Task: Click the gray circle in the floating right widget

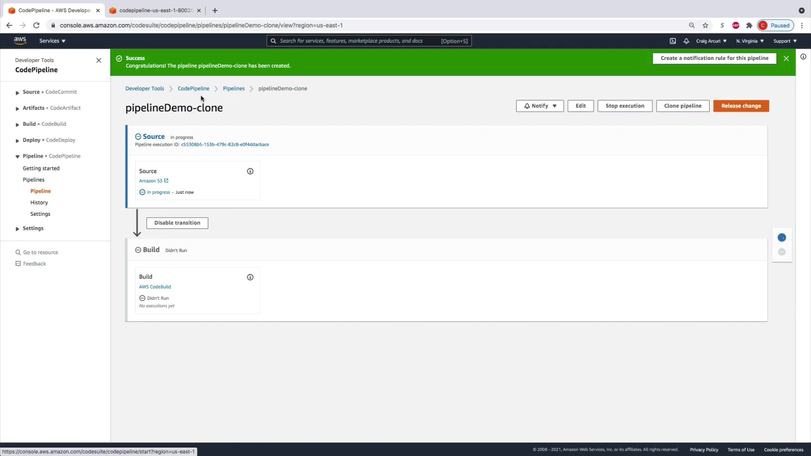Action: click(x=782, y=252)
